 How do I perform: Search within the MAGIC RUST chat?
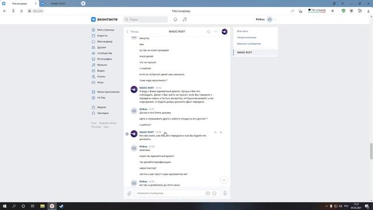209,32
